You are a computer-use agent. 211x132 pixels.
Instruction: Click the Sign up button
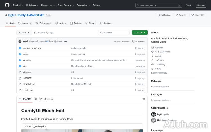click(x=201, y=5)
